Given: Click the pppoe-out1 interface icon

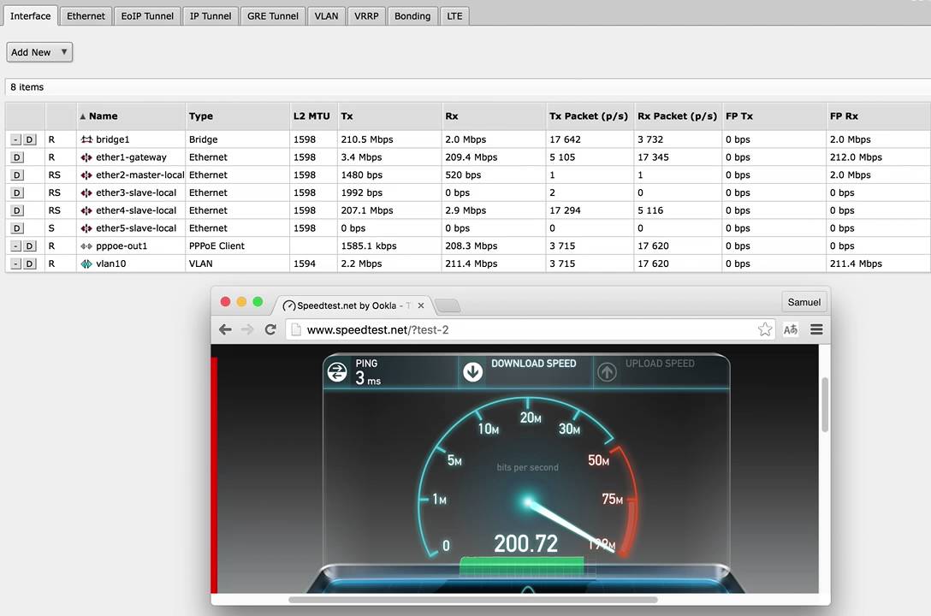Looking at the screenshot, I should click(x=86, y=246).
